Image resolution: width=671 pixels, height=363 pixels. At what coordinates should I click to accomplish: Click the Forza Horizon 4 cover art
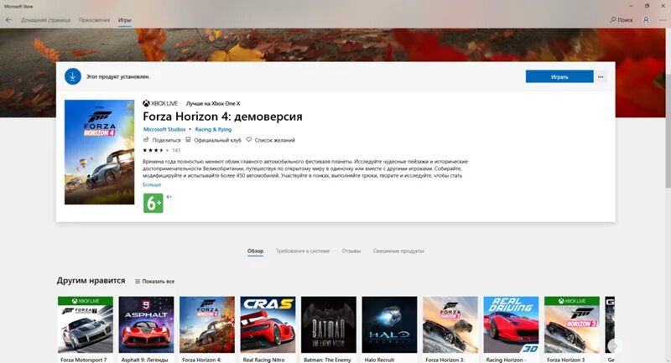pos(99,152)
